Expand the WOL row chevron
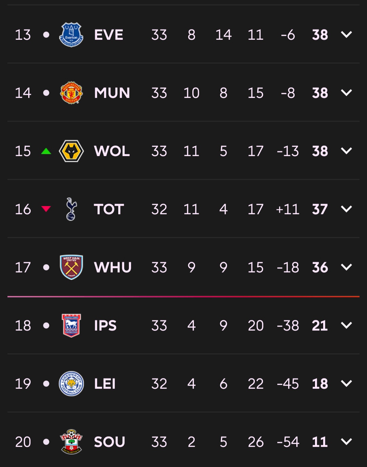Viewport: 367px width, 467px height. click(x=346, y=151)
